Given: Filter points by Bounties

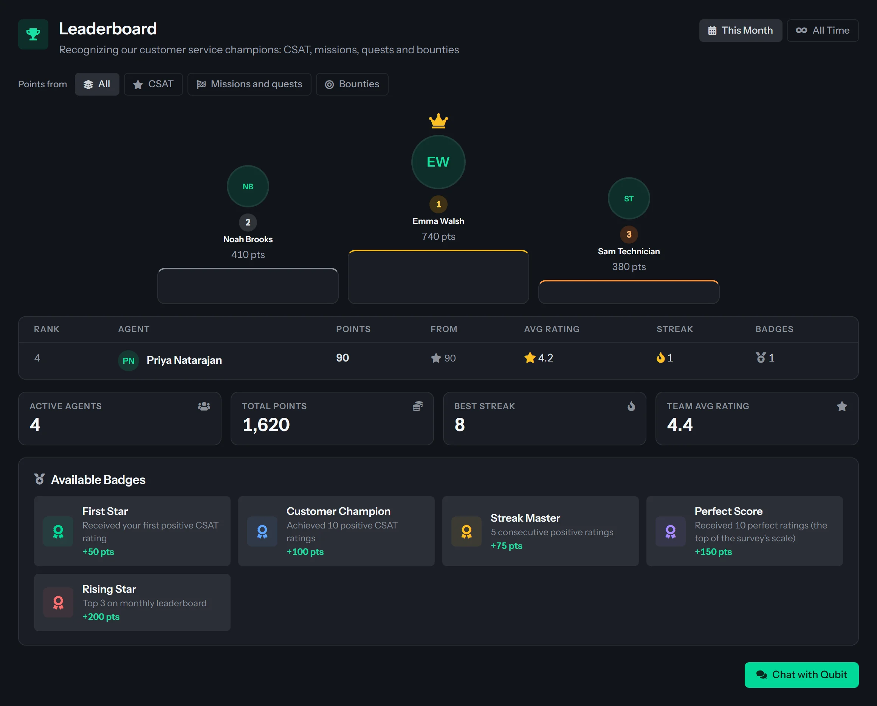Looking at the screenshot, I should tap(352, 84).
